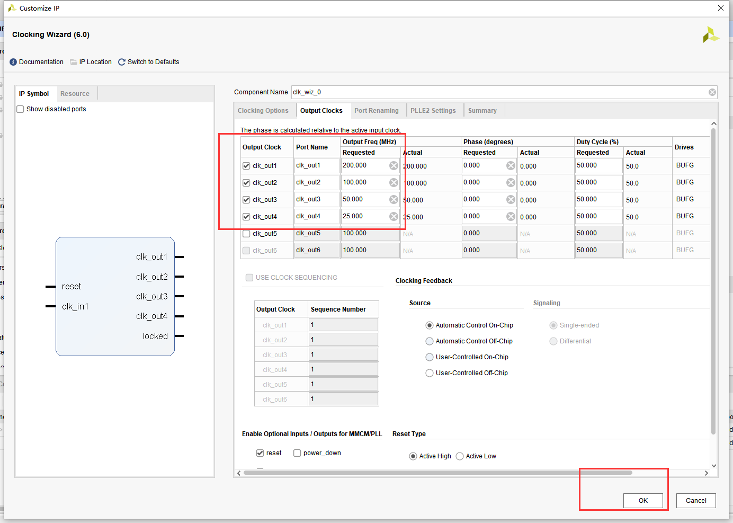
Task: Open the Clocking Options tab
Action: [263, 111]
